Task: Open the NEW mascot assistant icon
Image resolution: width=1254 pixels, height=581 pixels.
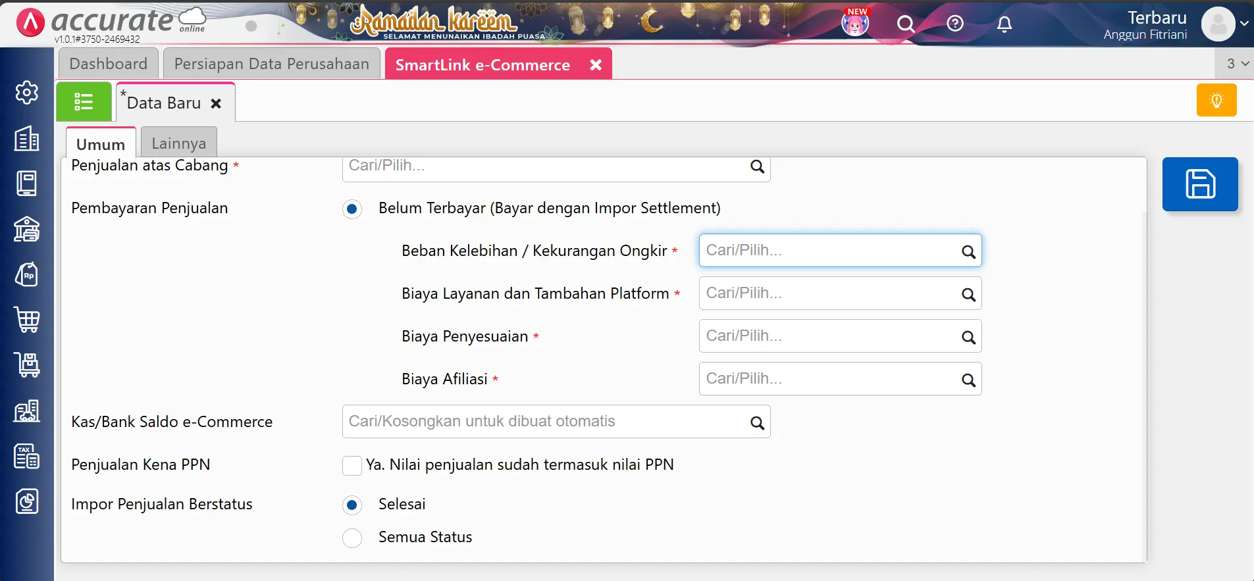Action: coord(856,23)
